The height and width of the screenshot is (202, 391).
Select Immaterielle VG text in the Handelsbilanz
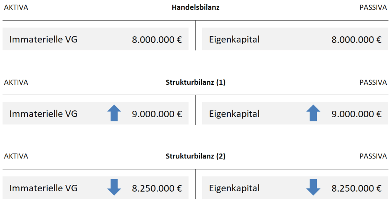tap(43, 39)
